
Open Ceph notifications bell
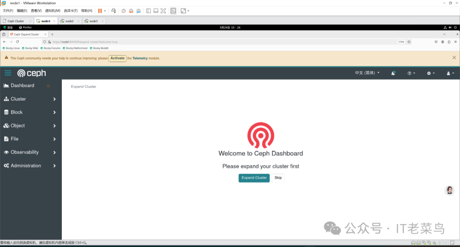(393, 73)
